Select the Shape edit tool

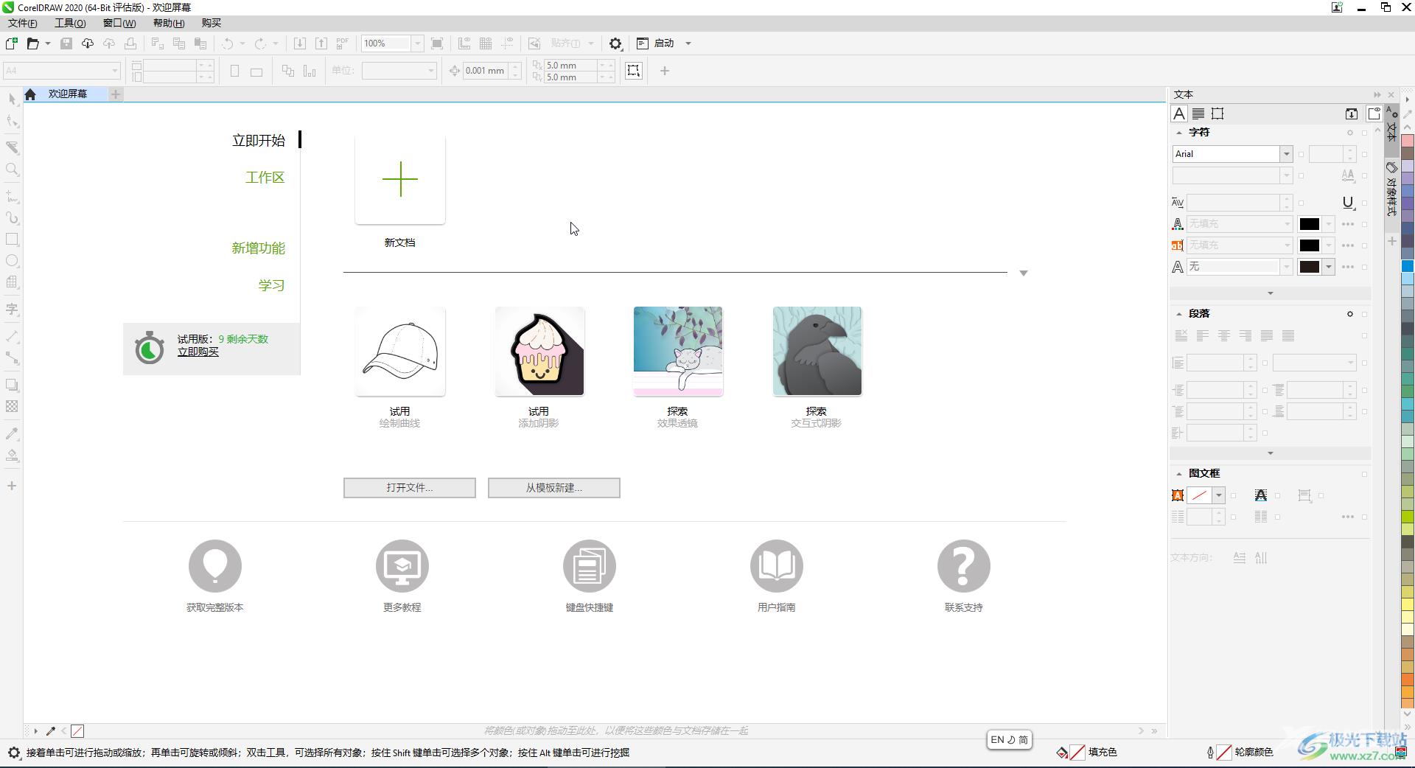[12, 122]
